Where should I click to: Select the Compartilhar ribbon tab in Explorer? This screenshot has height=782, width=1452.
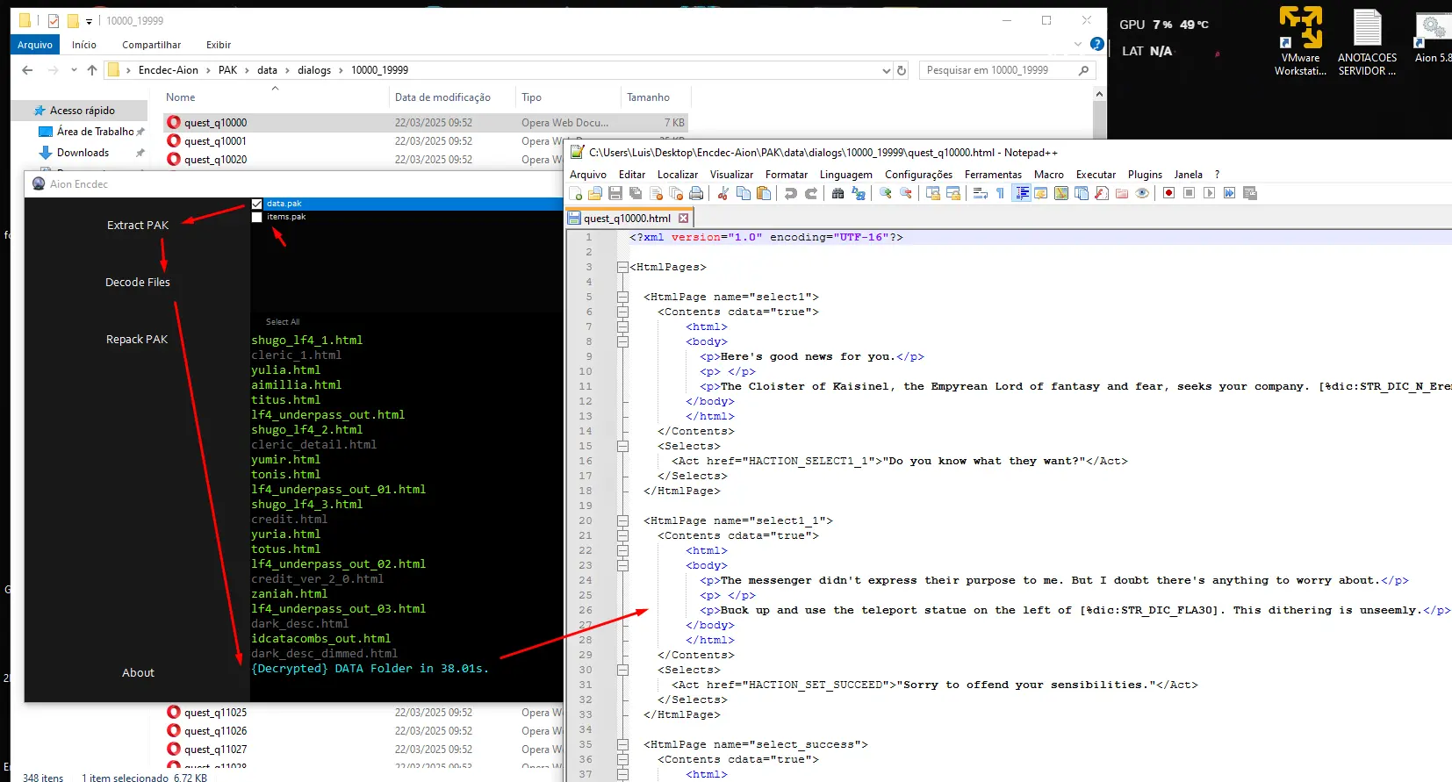tap(151, 45)
